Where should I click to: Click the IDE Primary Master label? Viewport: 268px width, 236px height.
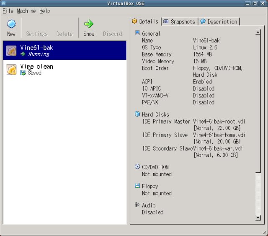166,122
